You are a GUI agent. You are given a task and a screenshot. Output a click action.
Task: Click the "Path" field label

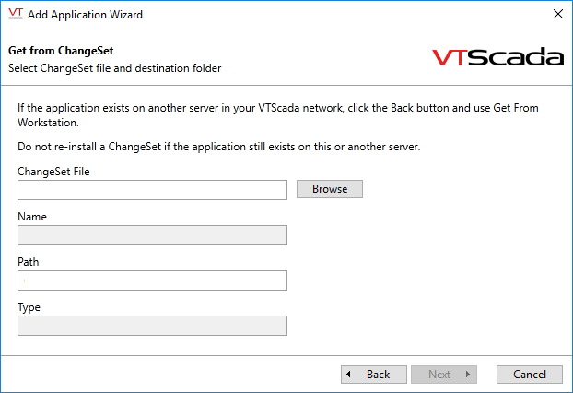tap(29, 262)
